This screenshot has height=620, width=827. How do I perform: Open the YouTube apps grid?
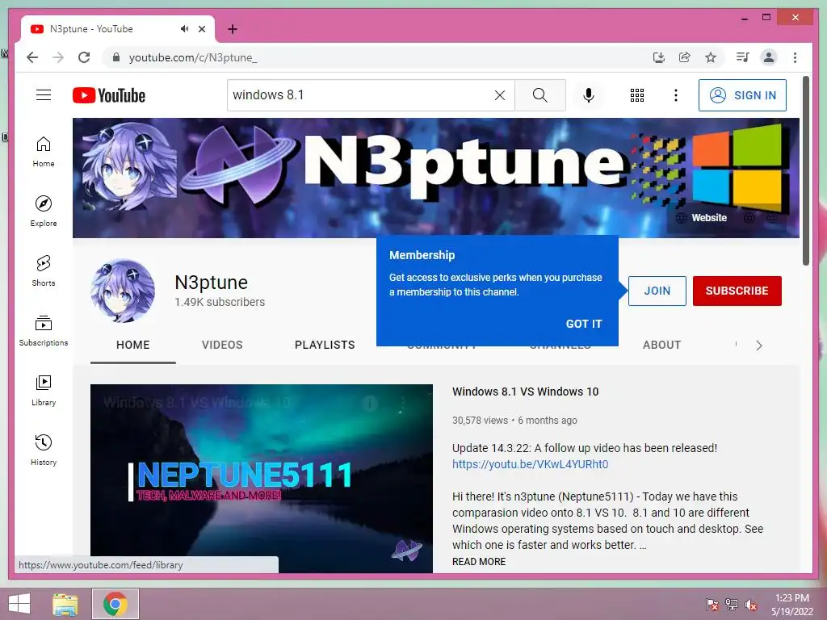(637, 95)
